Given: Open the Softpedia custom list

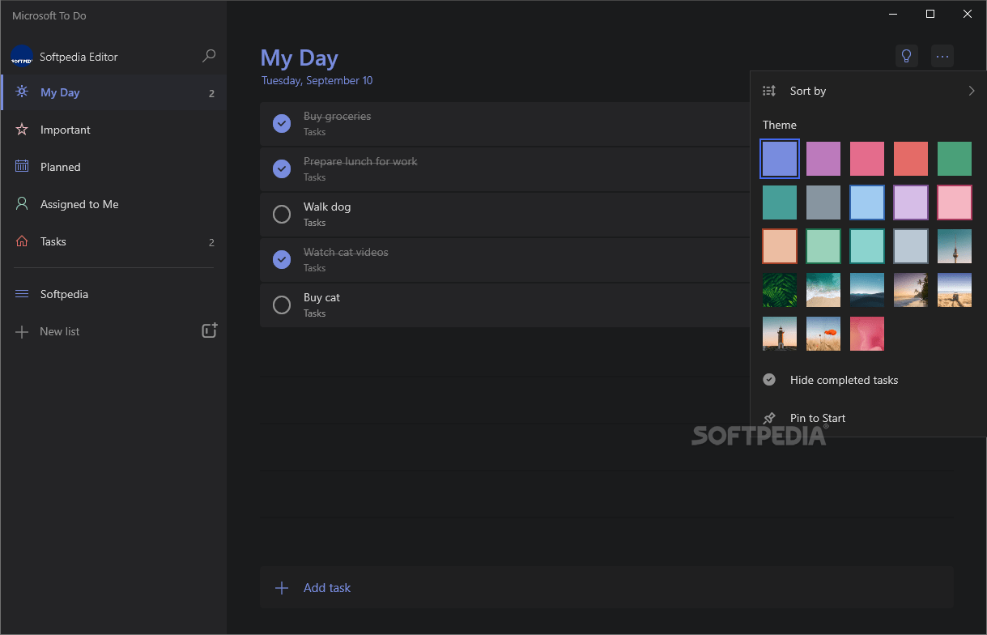Looking at the screenshot, I should (114, 294).
